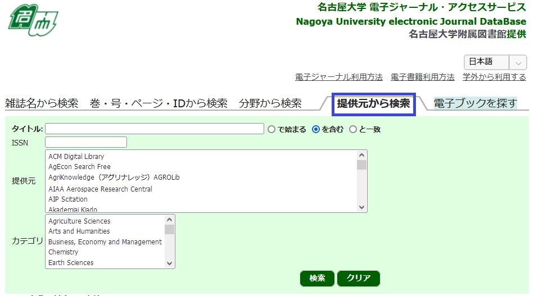Open the 日本語 language dropdown
This screenshot has width=534, height=296.
coord(495,62)
